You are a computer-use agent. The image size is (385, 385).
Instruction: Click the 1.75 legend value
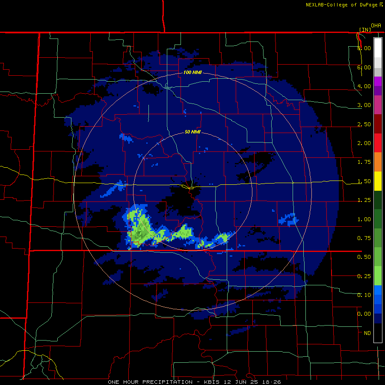click(364, 162)
